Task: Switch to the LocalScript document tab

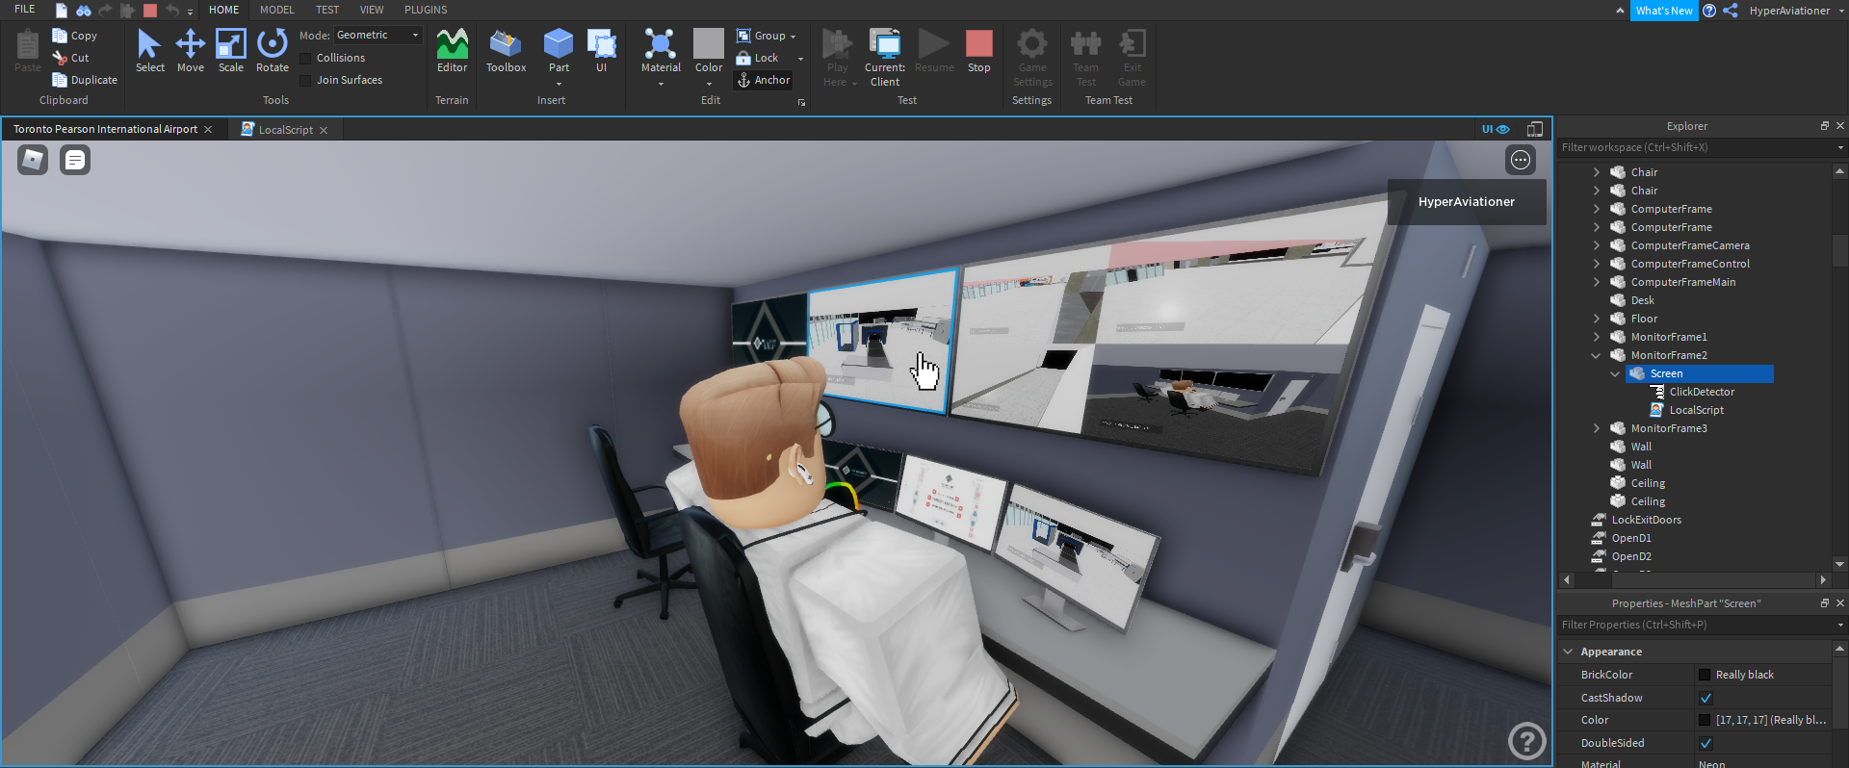Action: coord(285,130)
